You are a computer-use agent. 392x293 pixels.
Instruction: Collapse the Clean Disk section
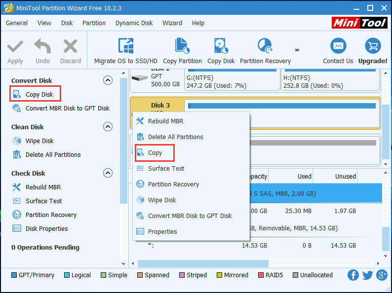click(108, 127)
